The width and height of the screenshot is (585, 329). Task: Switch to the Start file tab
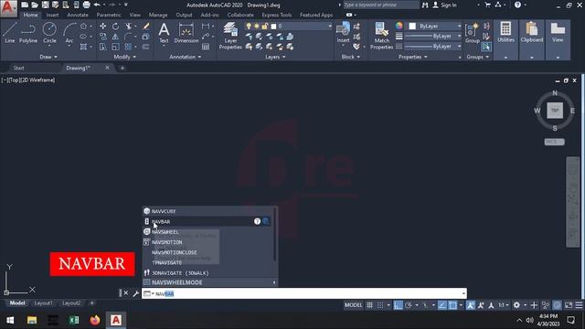18,68
